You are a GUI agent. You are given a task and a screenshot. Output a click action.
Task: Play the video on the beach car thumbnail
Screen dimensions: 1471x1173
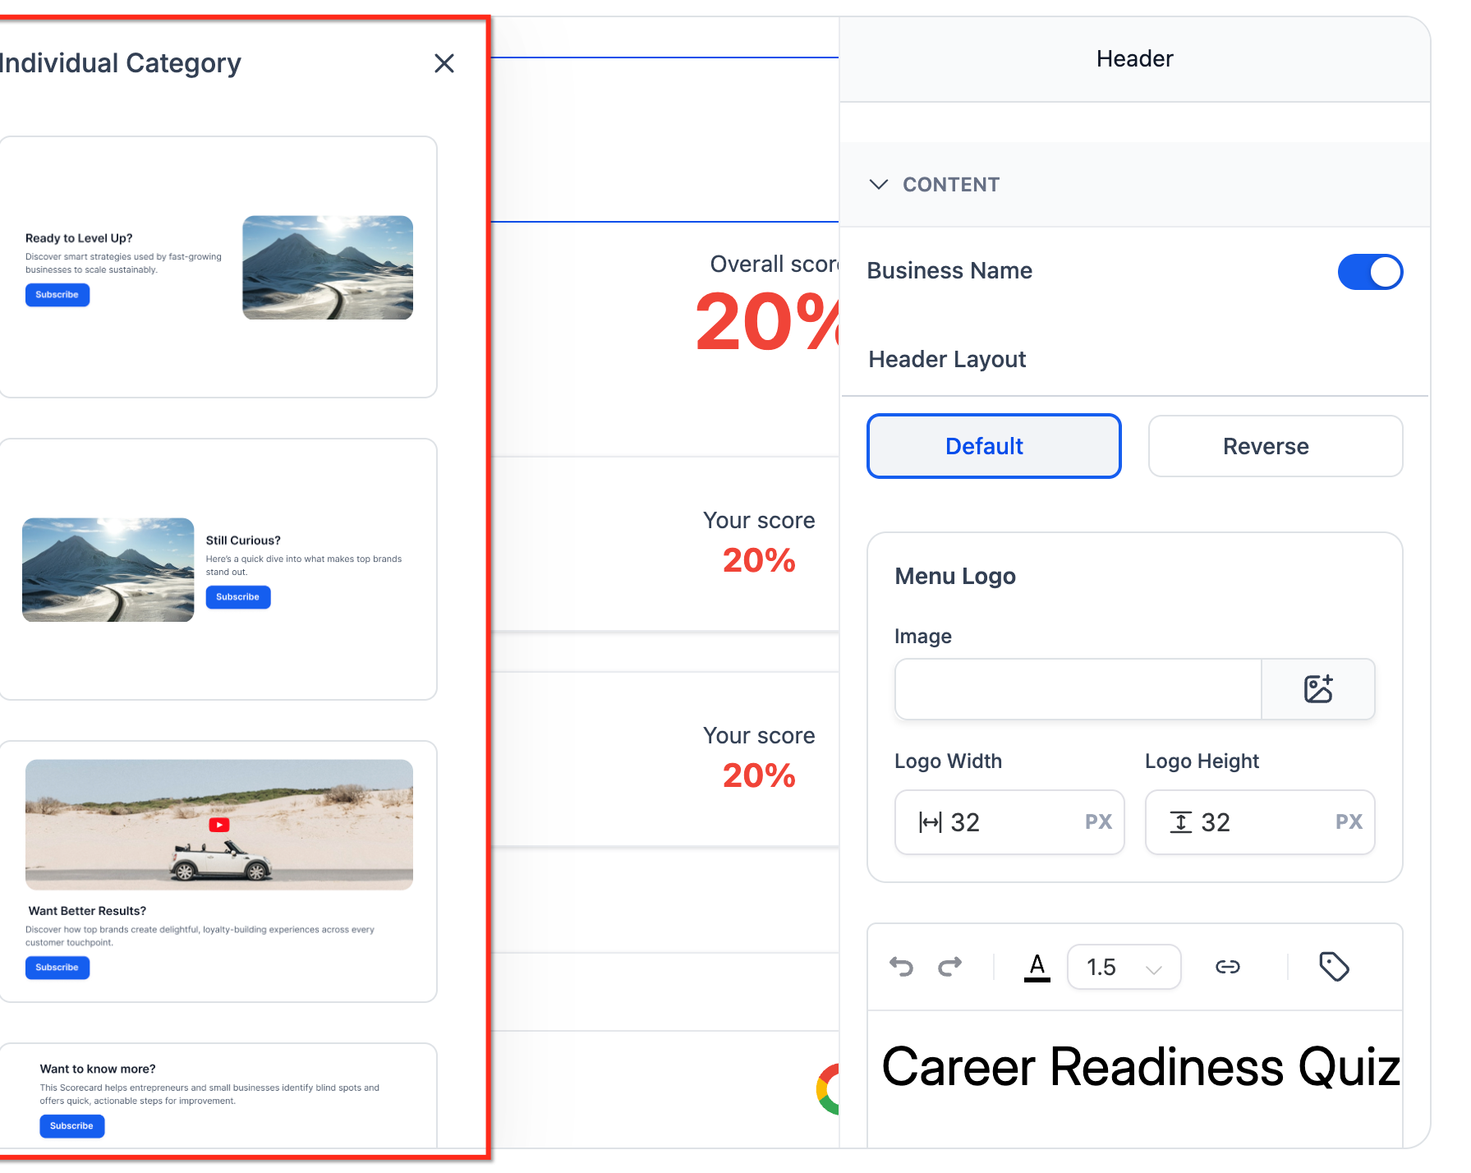[x=219, y=825]
